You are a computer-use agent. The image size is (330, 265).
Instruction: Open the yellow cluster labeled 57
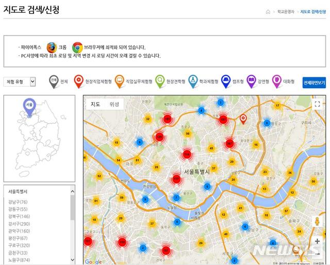(286, 211)
